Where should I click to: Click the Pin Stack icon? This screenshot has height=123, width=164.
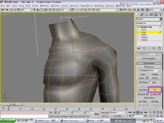pyautogui.click(x=138, y=48)
